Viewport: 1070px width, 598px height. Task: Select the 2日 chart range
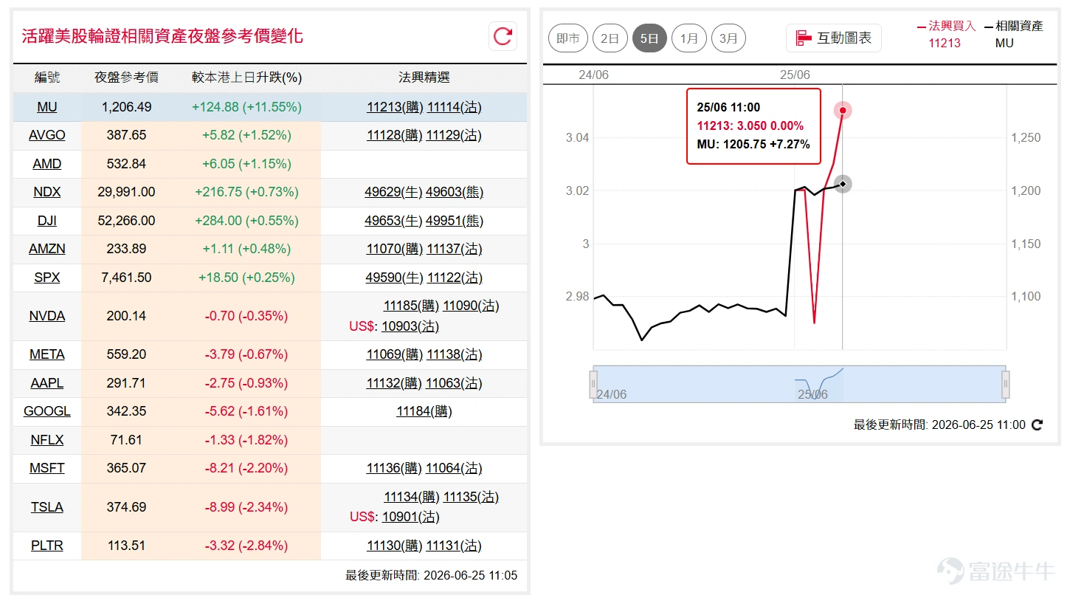tap(610, 38)
